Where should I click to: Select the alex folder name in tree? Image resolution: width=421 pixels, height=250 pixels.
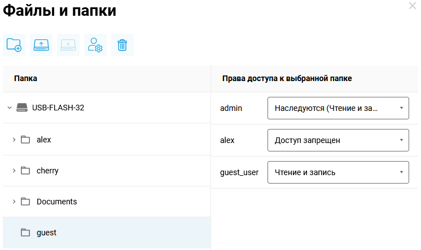(x=44, y=140)
